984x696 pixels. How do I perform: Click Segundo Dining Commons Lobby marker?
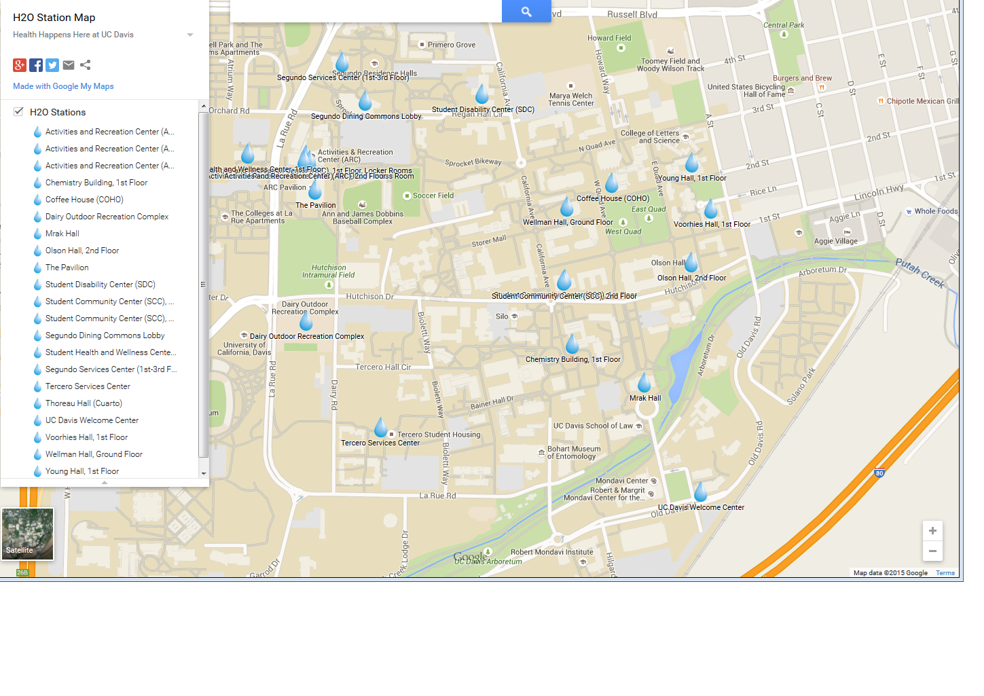(365, 100)
